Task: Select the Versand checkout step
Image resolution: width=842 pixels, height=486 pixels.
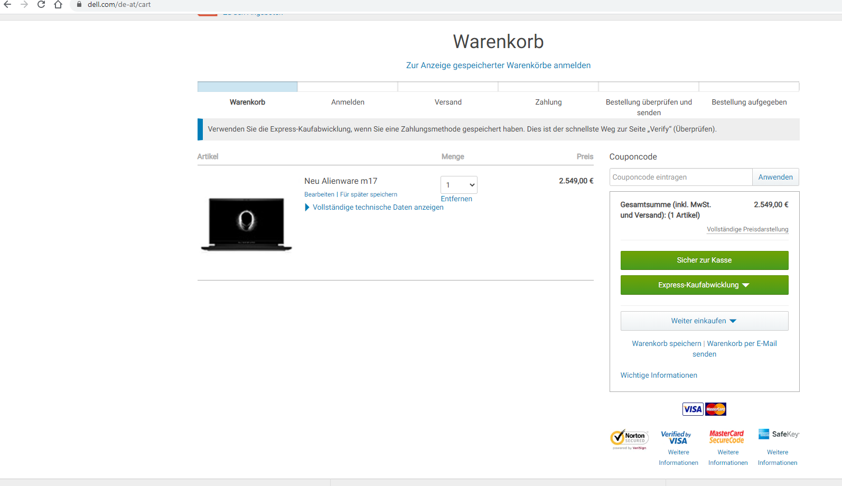Action: (x=448, y=102)
